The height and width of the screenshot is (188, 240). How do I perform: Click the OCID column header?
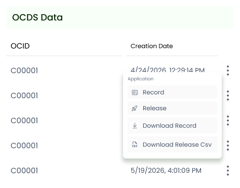[x=20, y=46]
